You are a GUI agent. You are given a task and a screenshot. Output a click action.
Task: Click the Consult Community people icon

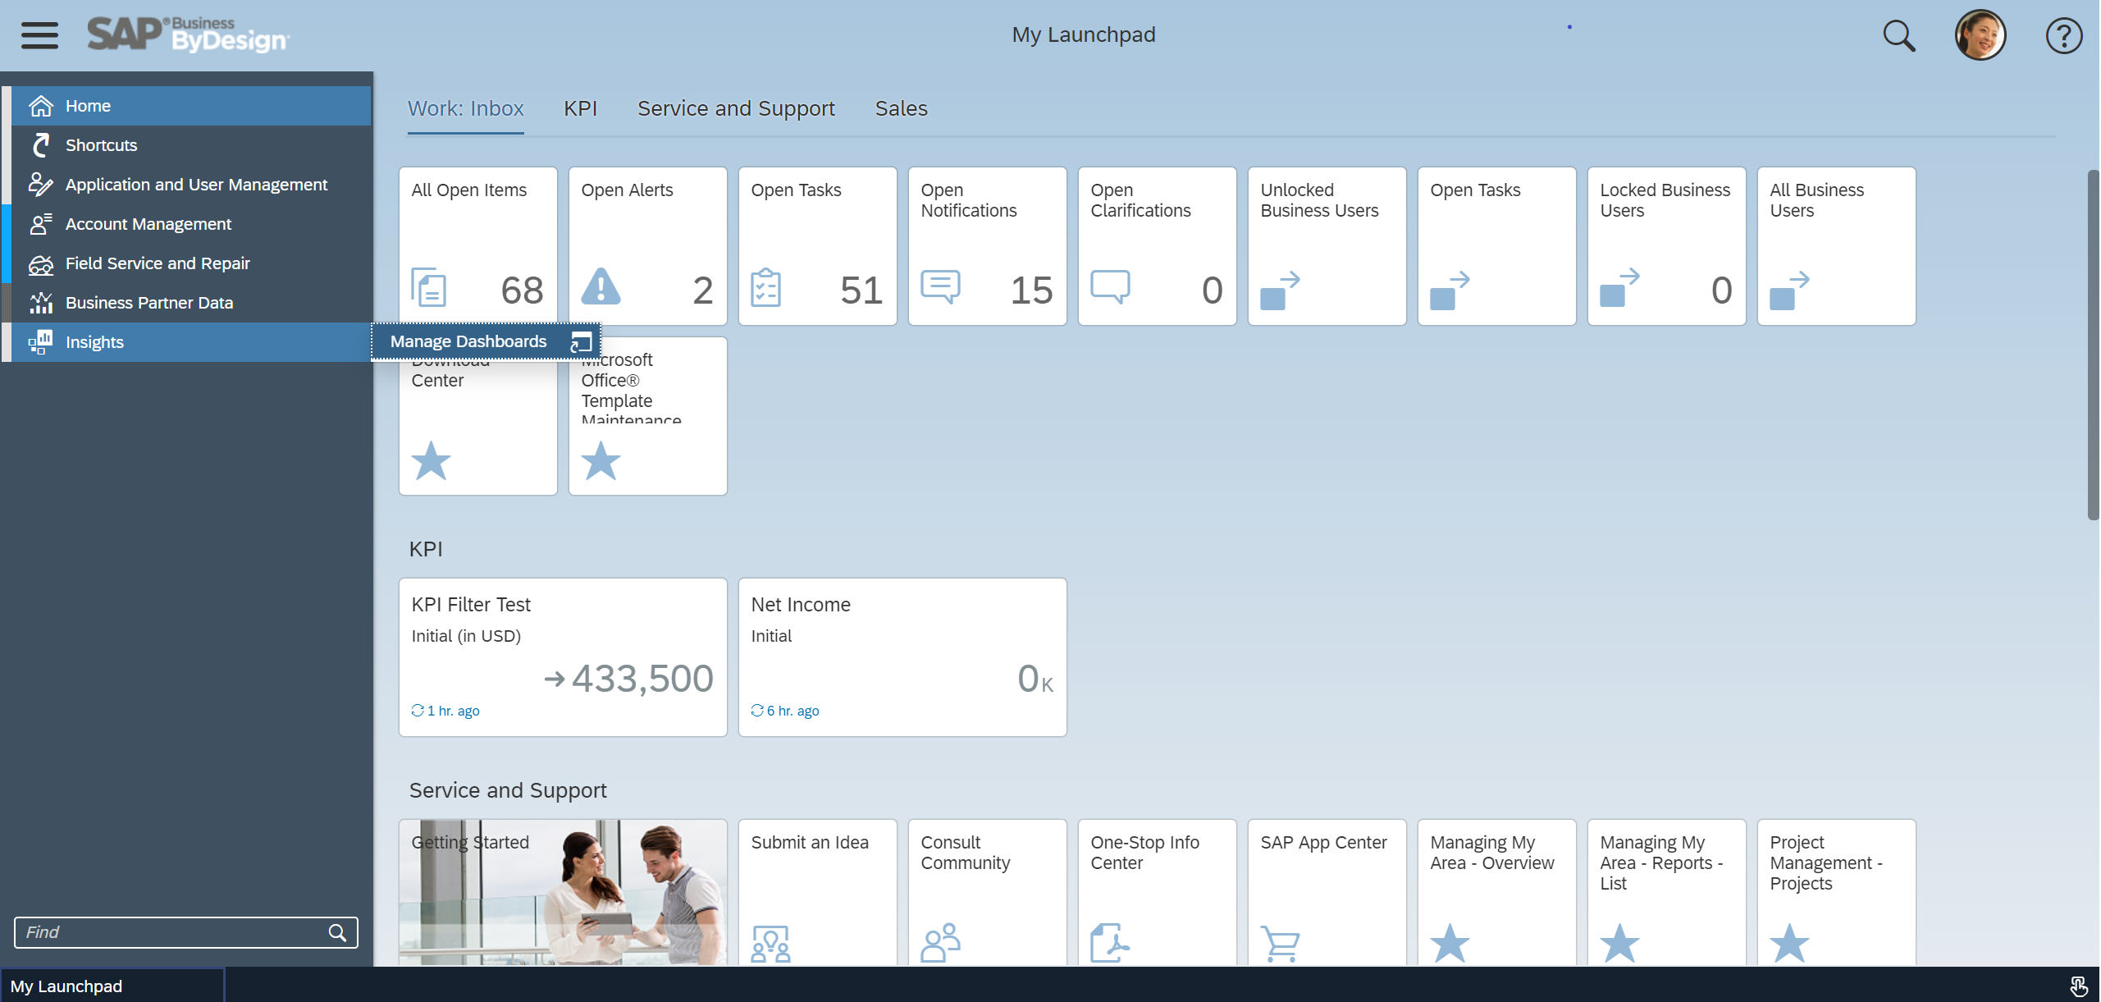click(940, 943)
